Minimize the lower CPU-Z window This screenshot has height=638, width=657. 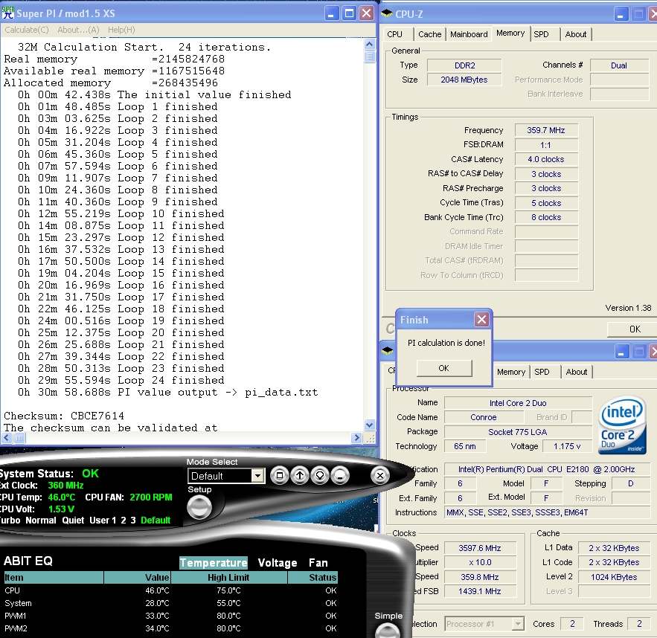(x=621, y=351)
